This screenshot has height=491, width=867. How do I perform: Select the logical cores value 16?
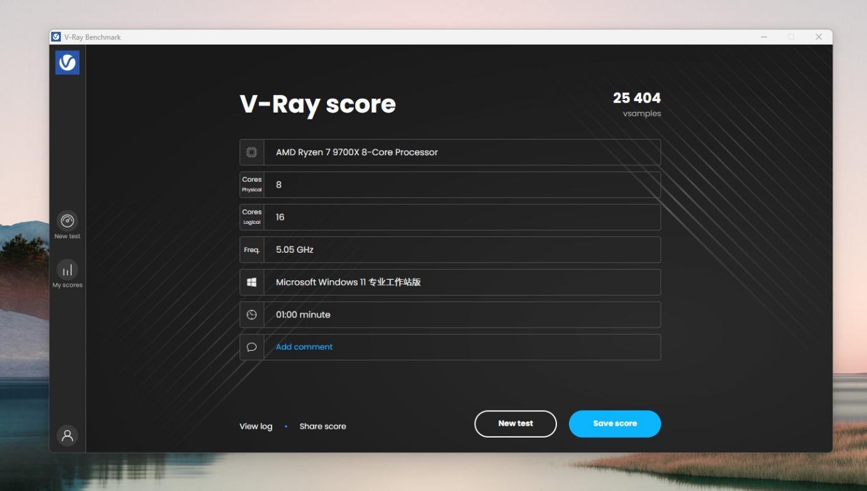coord(280,217)
